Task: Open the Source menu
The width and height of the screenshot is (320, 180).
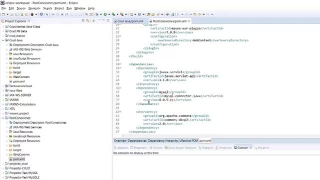Action: (x=21, y=8)
